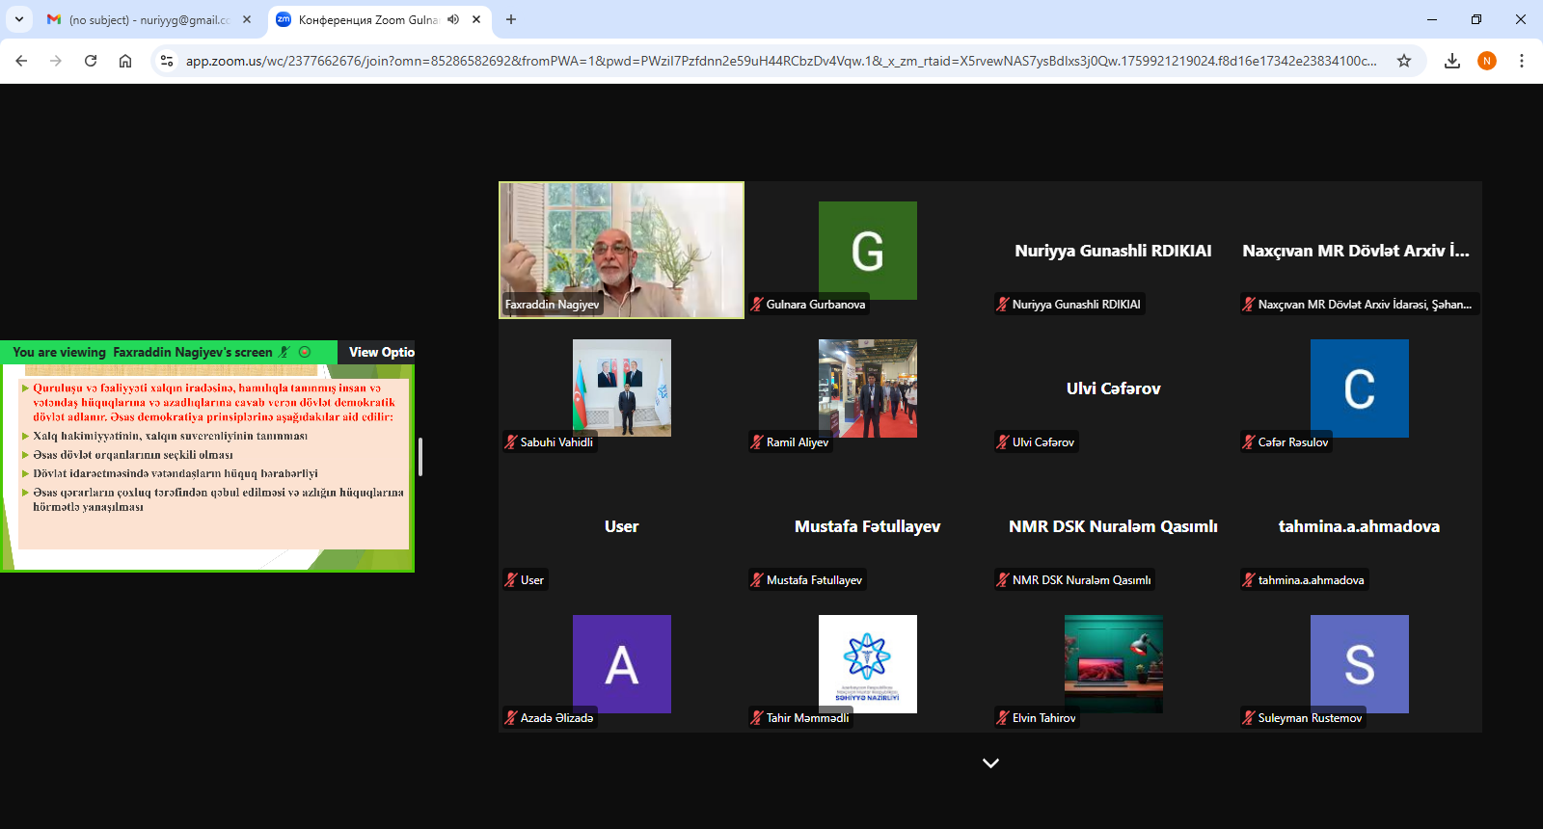
Task: Reload the Zoom meeting page
Action: (91, 61)
